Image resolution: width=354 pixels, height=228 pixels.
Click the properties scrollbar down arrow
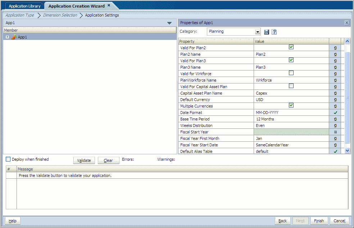[x=347, y=151]
